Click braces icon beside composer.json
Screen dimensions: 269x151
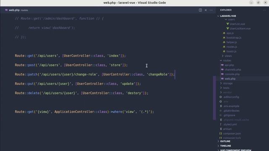pos(221,133)
